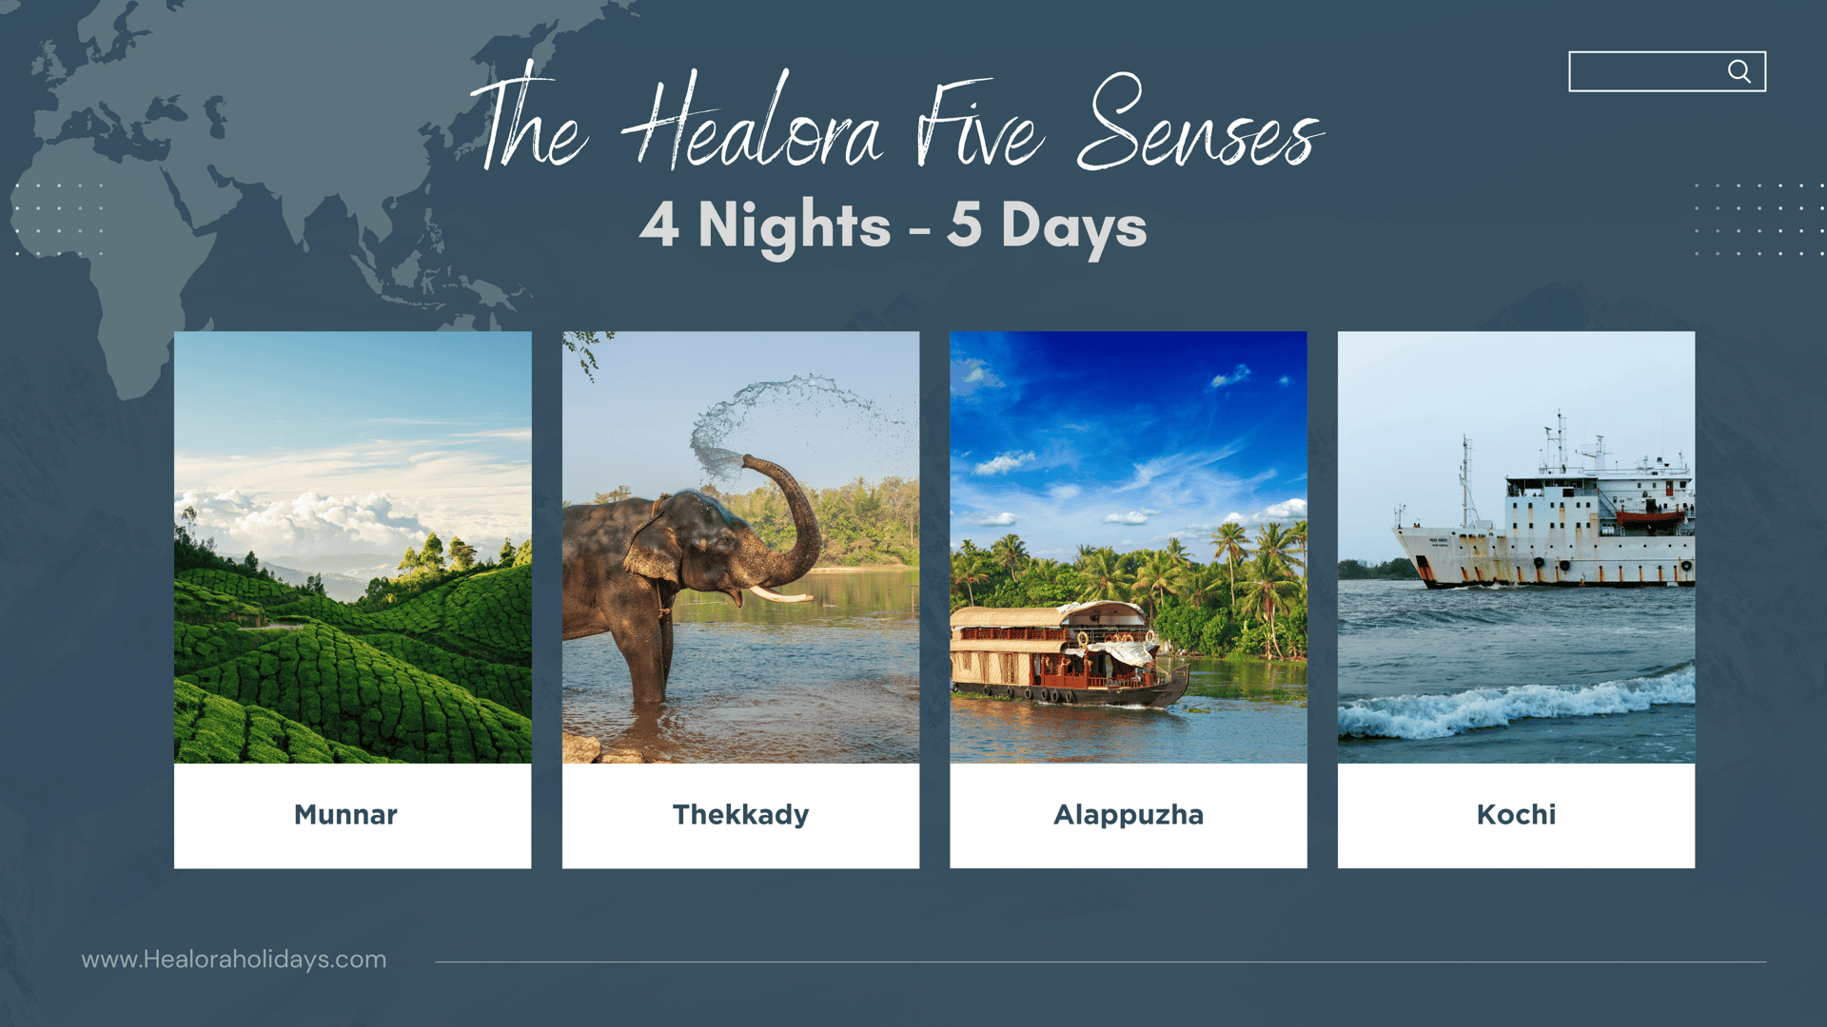Click the "The Healora Five Senses" title
Viewport: 1827px width, 1027px height.
pyautogui.click(x=894, y=124)
